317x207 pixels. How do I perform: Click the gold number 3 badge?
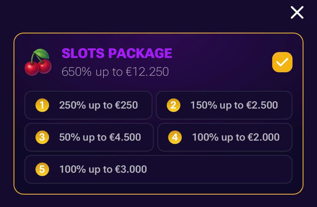point(42,137)
